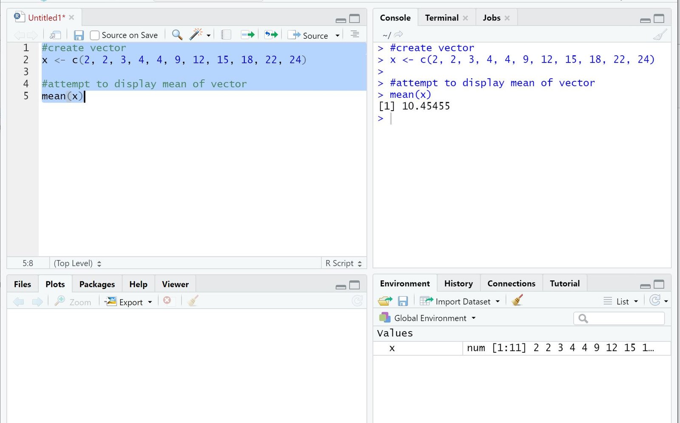The width and height of the screenshot is (680, 423).
Task: Open Files tab
Action: (x=23, y=284)
